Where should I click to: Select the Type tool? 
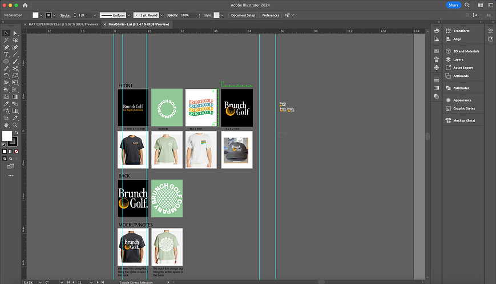tap(6, 54)
